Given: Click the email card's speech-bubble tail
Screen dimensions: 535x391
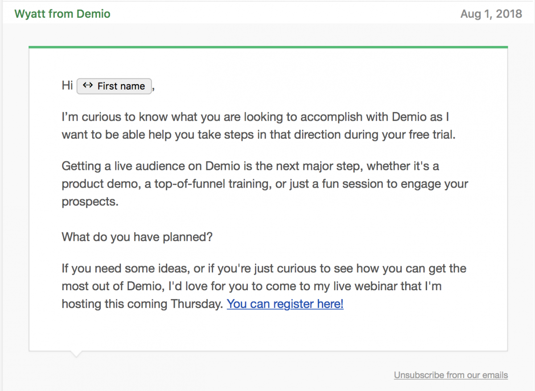Looking at the screenshot, I should (x=76, y=353).
